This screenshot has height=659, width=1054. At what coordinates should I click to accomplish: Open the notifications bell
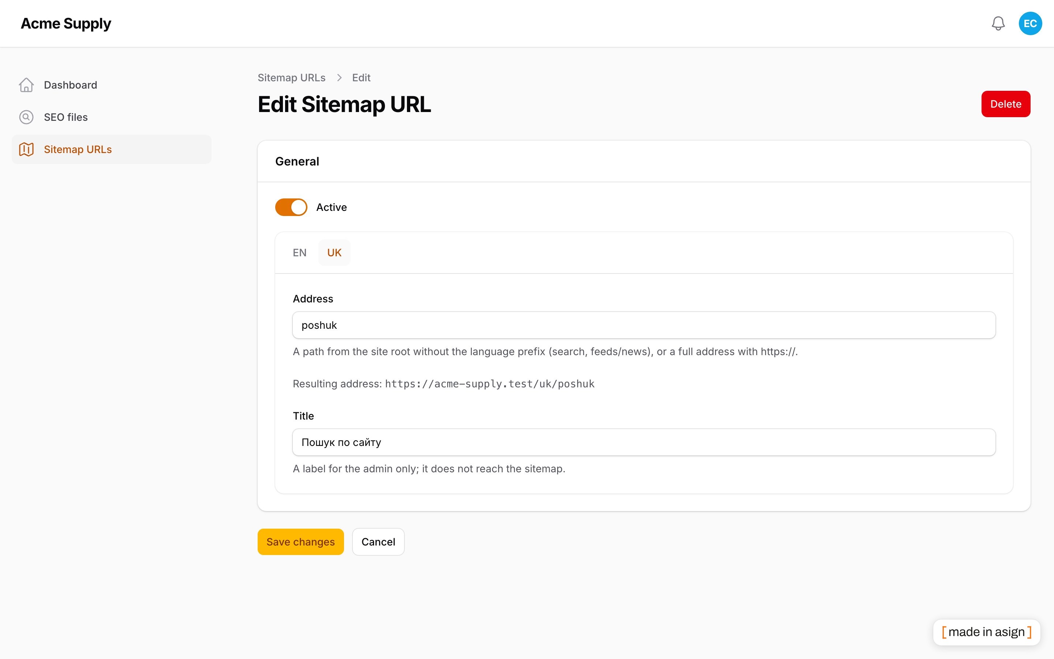pos(998,23)
